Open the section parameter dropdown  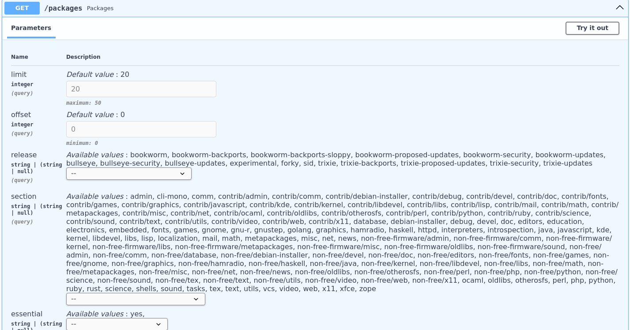click(x=135, y=299)
